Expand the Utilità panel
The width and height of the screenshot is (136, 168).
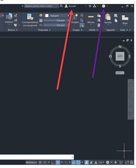coord(93,30)
